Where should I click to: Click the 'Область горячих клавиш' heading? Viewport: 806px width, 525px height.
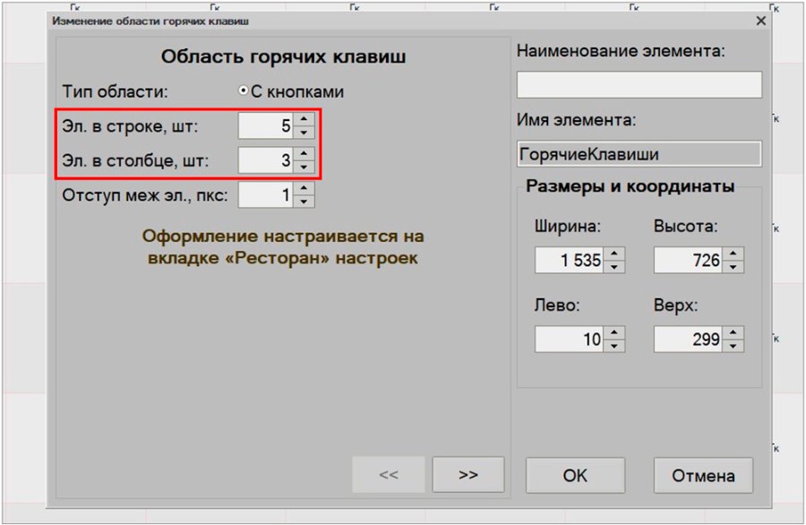point(283,56)
